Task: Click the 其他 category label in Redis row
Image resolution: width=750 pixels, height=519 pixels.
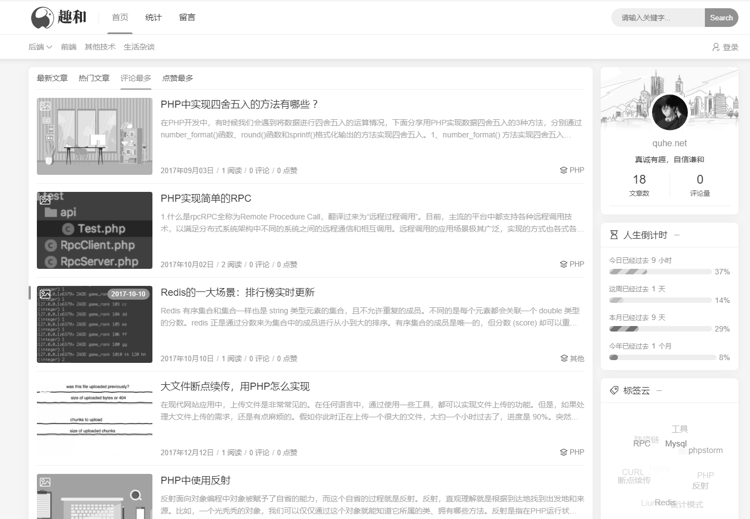Action: tap(577, 358)
